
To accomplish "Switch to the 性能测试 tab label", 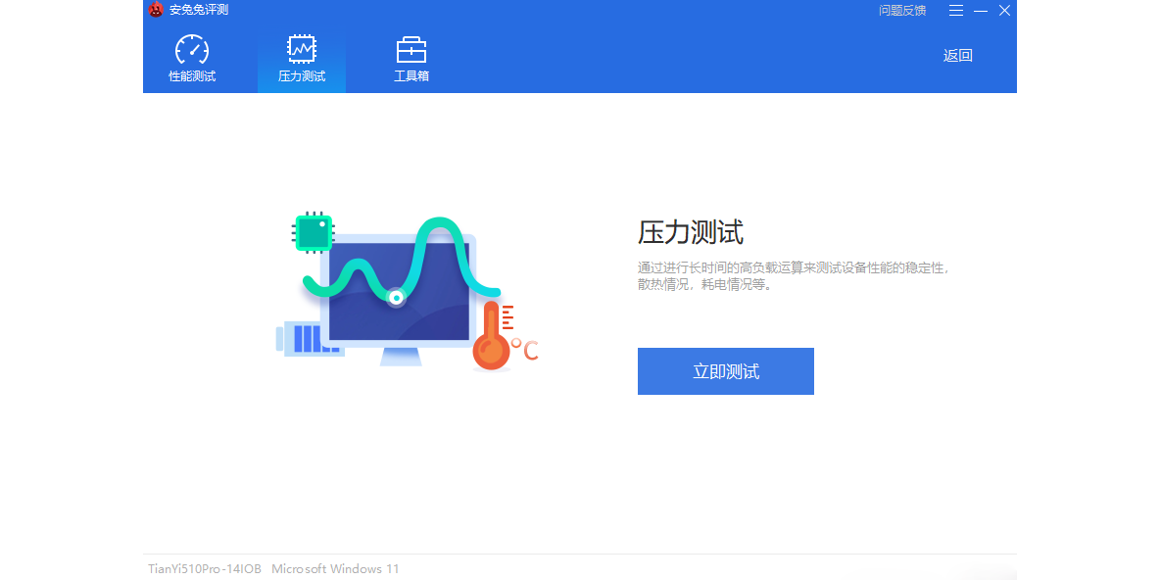I will coord(192,76).
